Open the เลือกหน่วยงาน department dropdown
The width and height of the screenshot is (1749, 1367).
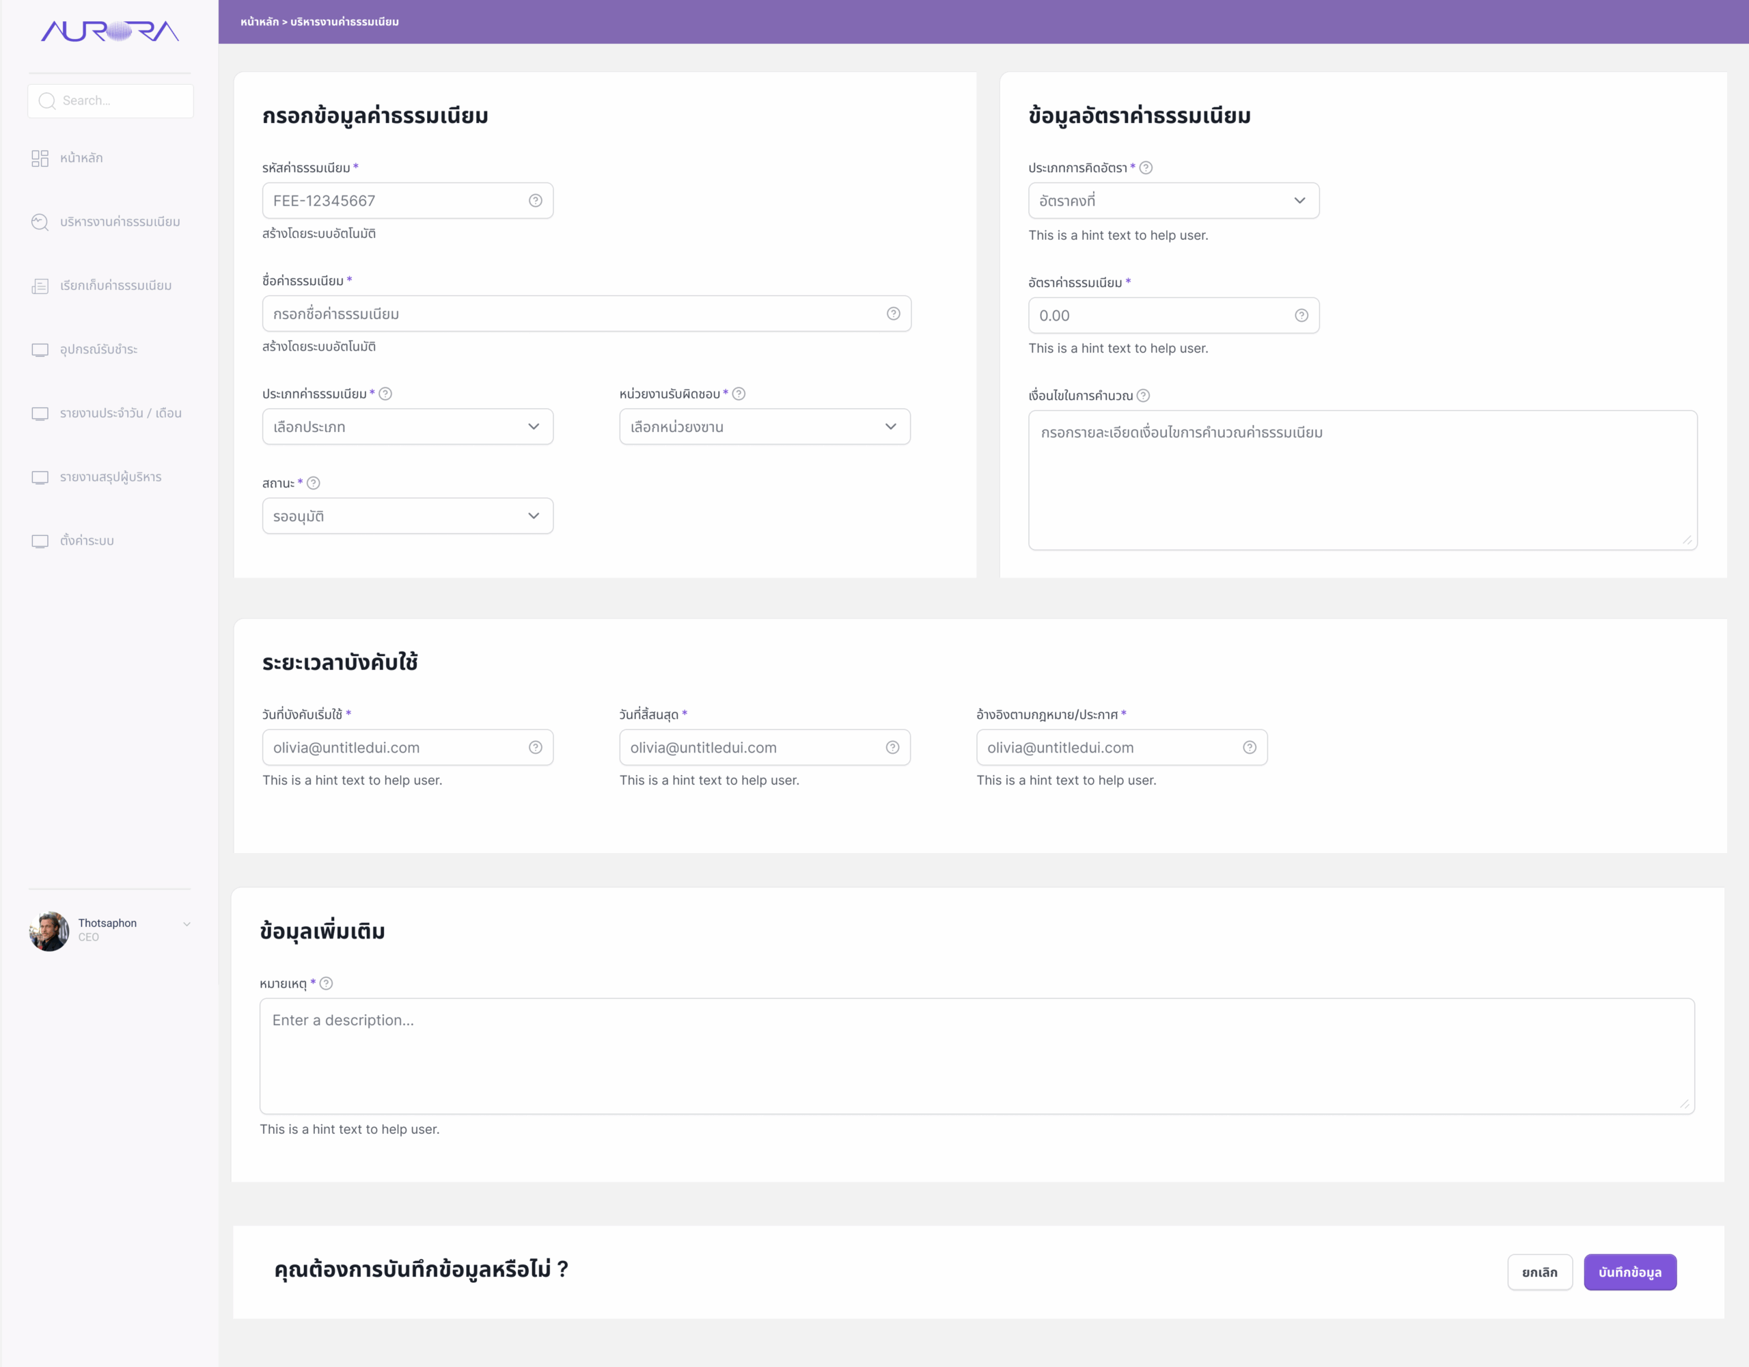click(x=764, y=427)
